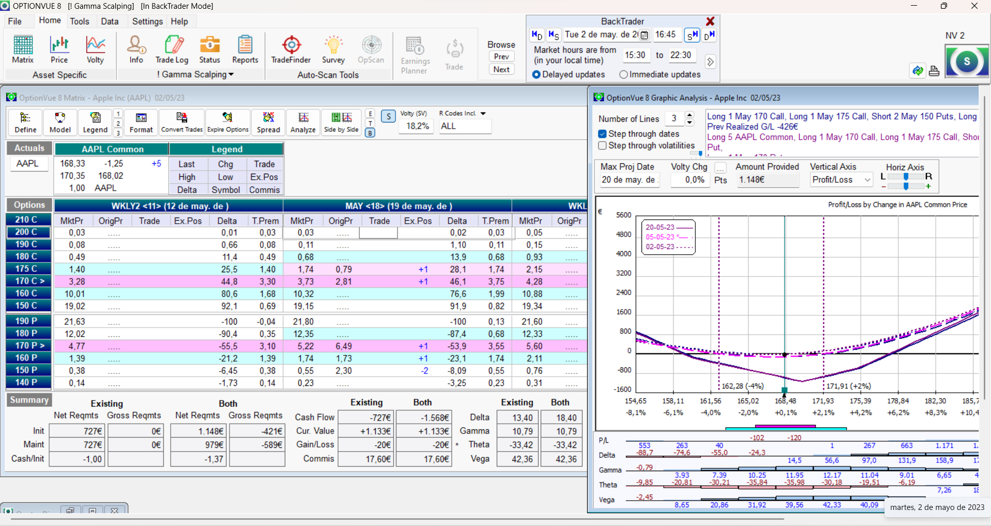Adjust the Horiz Axis zoom minus-plus slider
Screen dimensions: 991x526
point(906,186)
